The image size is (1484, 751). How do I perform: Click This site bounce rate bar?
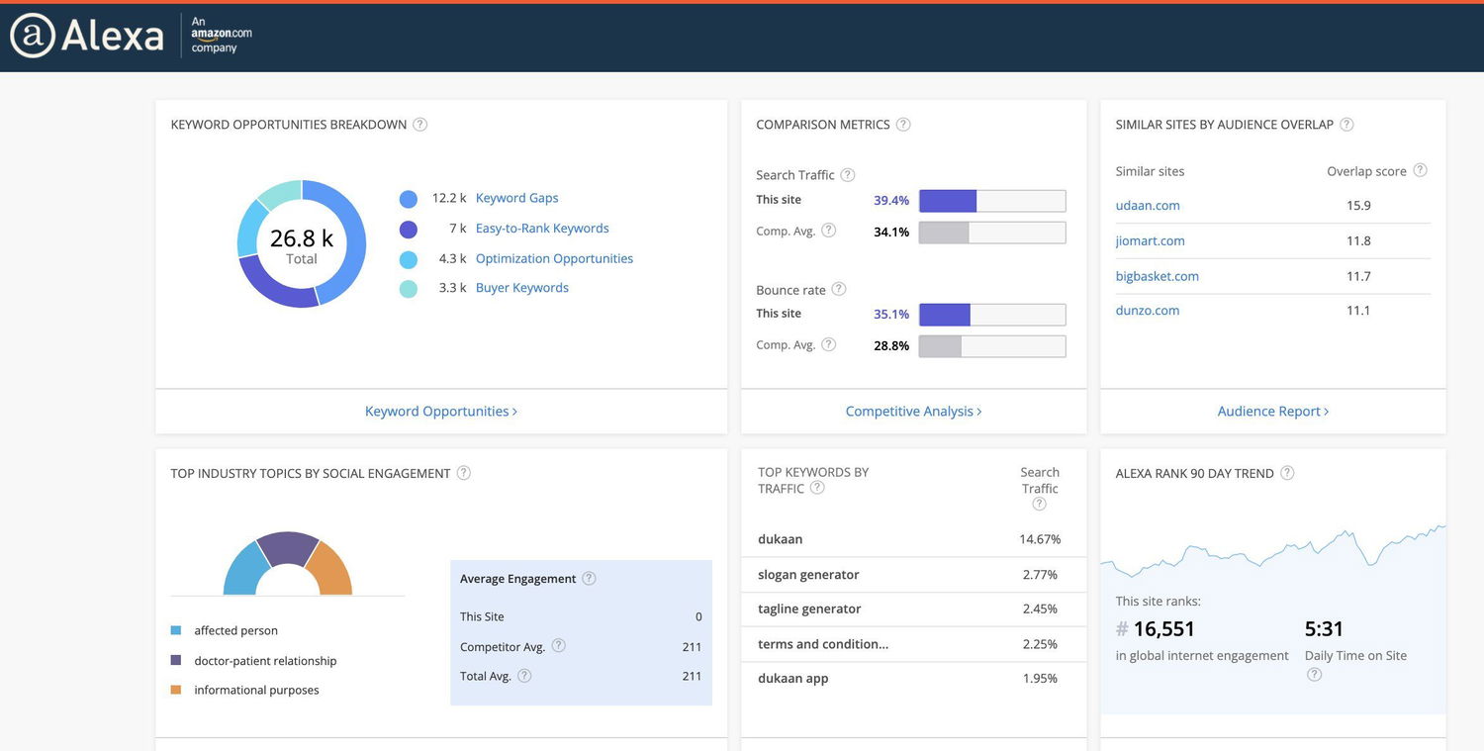coord(992,315)
